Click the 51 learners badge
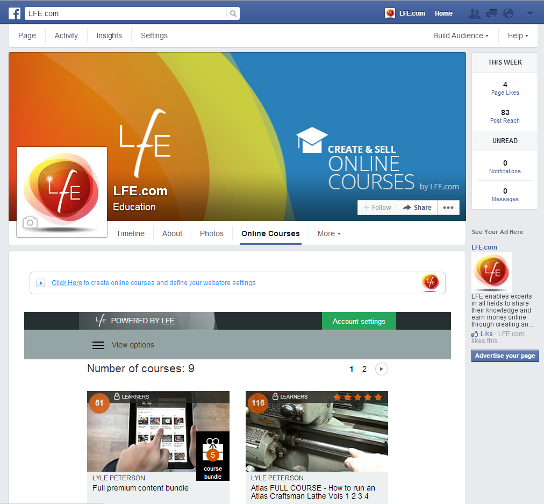 (99, 403)
